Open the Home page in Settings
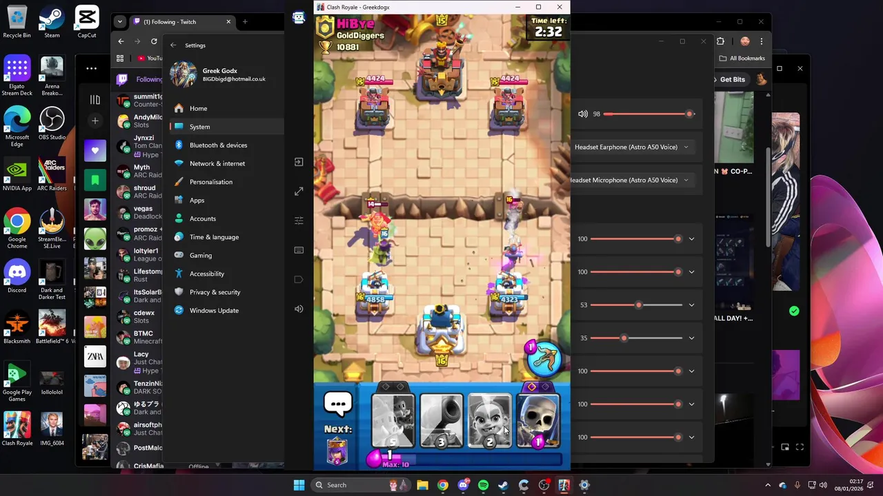Viewport: 883px width, 496px height. pos(226,108)
